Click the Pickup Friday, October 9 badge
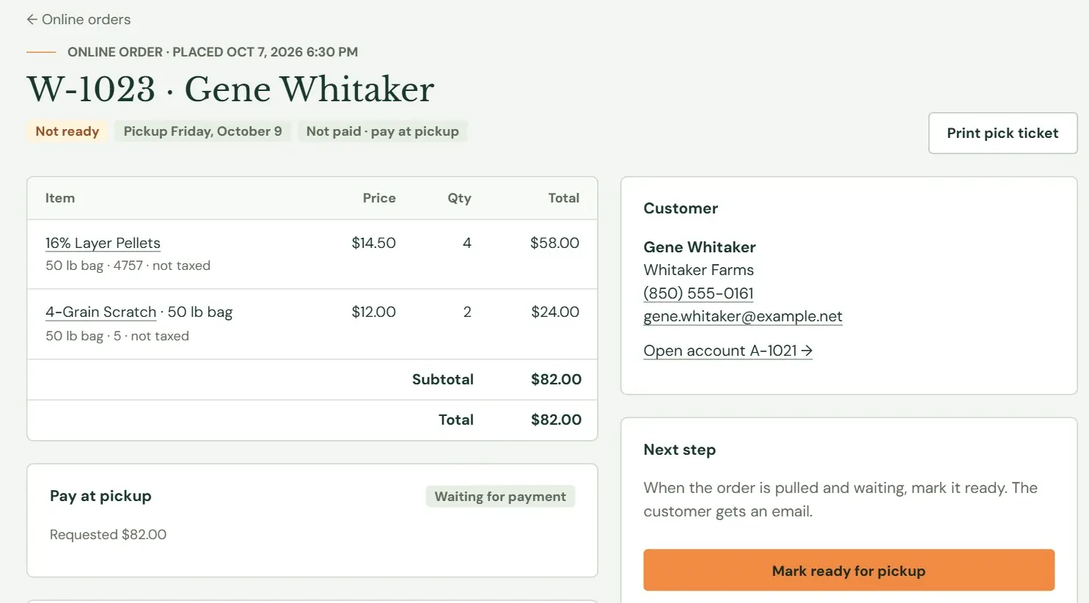Screen dimensions: 1089x603 202,131
